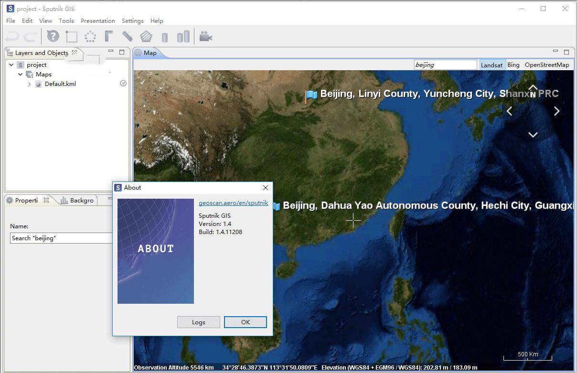Click the Layers and Objects panel icon

(x=10, y=53)
